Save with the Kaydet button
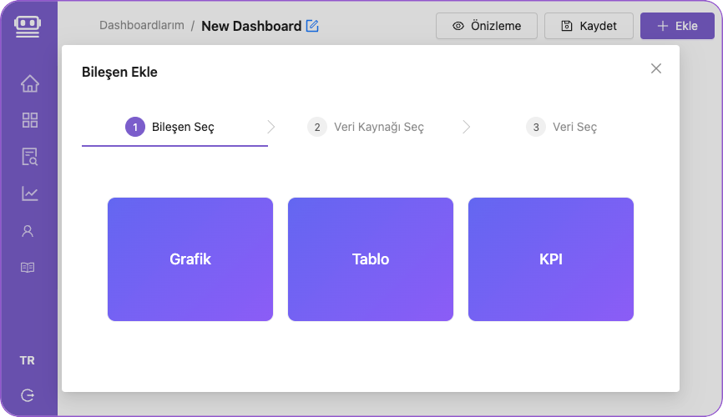Screen dimensions: 723x417 (589, 26)
